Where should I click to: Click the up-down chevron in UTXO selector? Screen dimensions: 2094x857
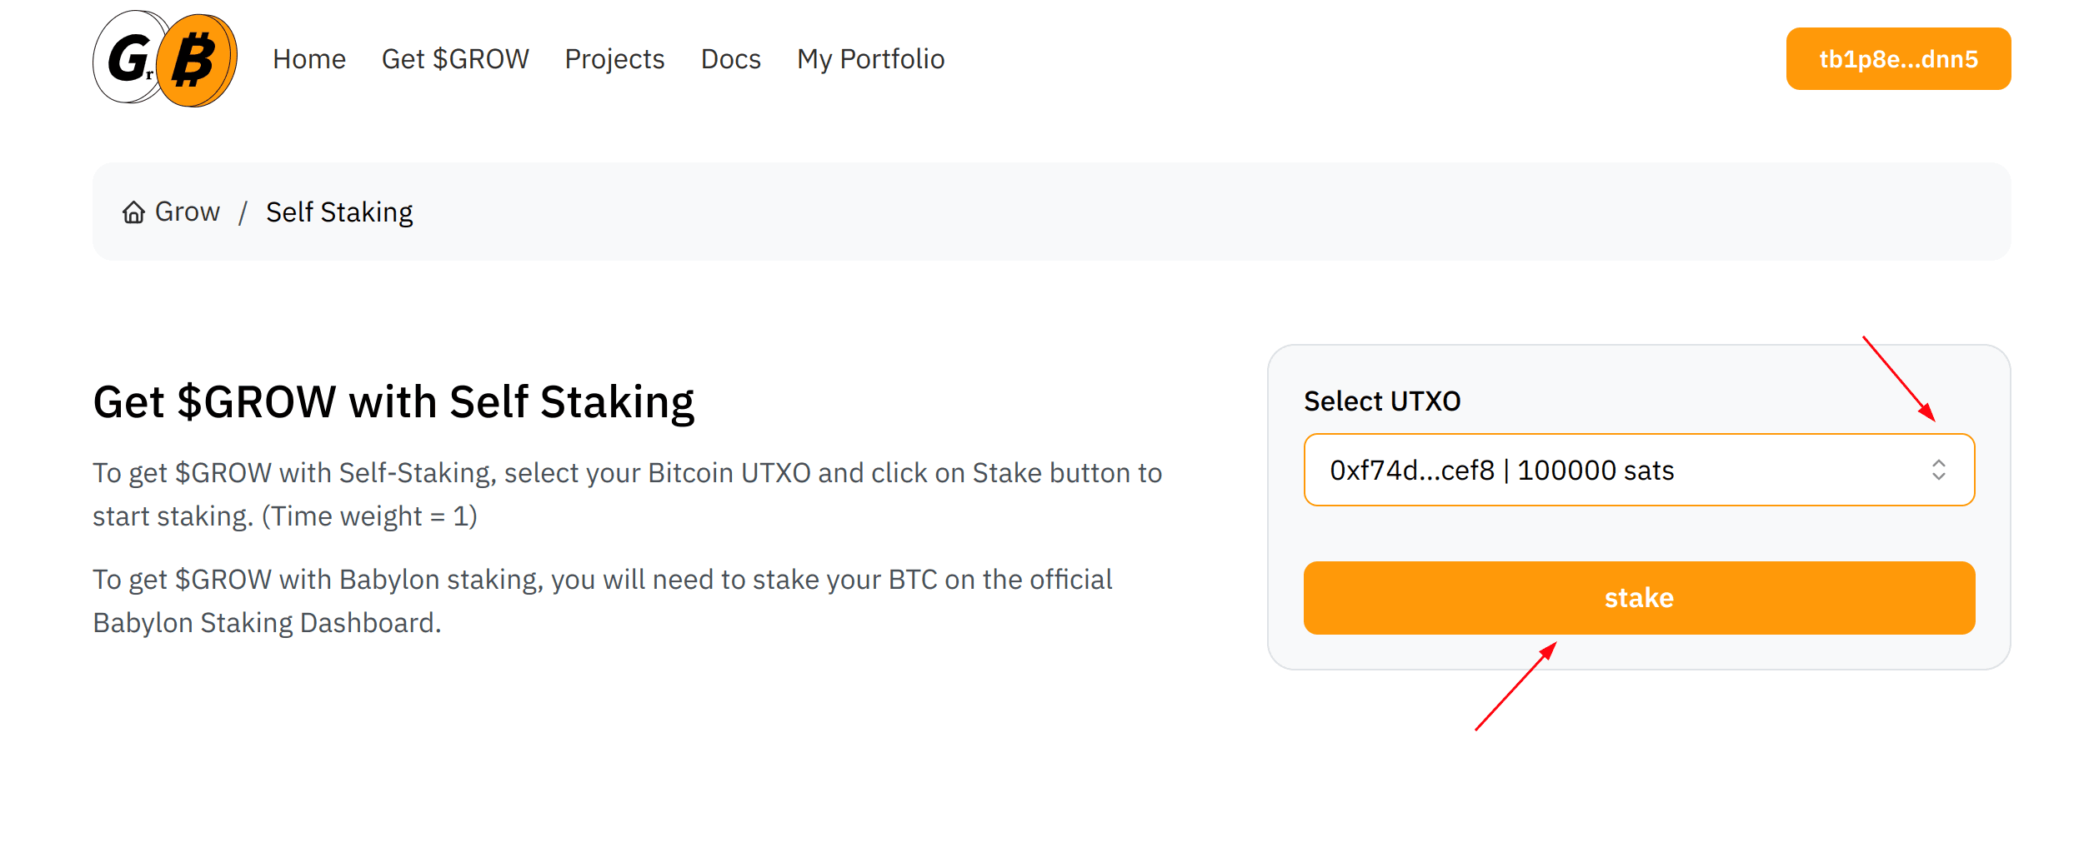coord(1939,470)
